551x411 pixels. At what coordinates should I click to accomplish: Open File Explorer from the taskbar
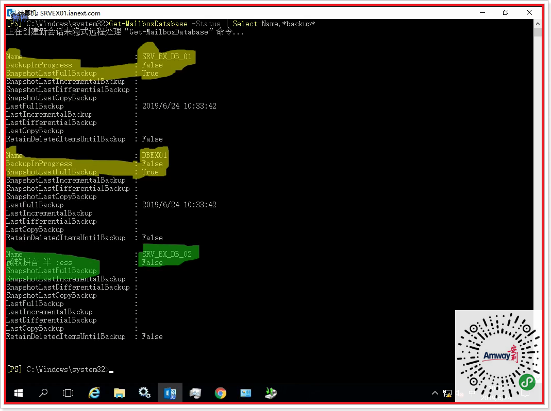pos(120,393)
